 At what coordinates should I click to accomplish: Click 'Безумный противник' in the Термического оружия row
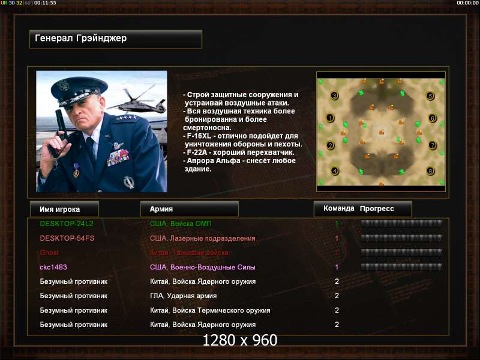click(73, 310)
